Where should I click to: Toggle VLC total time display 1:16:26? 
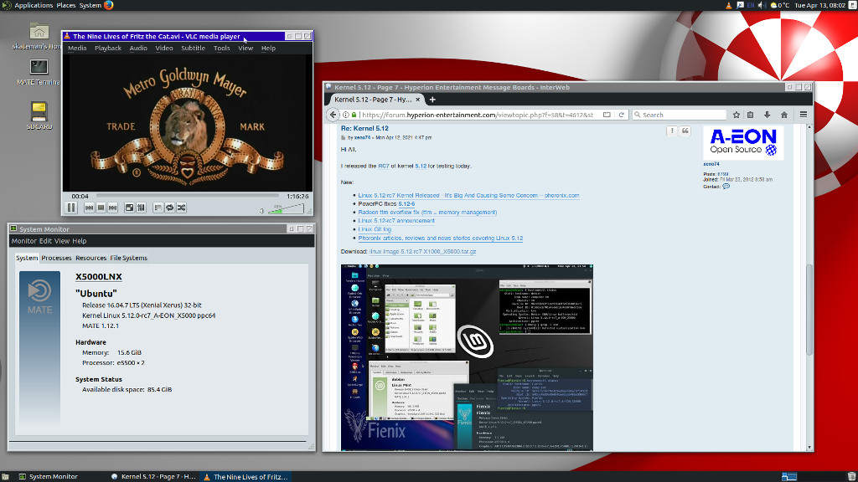297,196
